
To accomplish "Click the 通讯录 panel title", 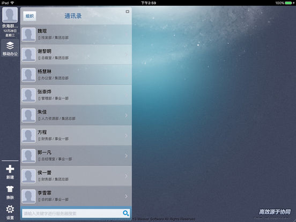I will (x=73, y=16).
